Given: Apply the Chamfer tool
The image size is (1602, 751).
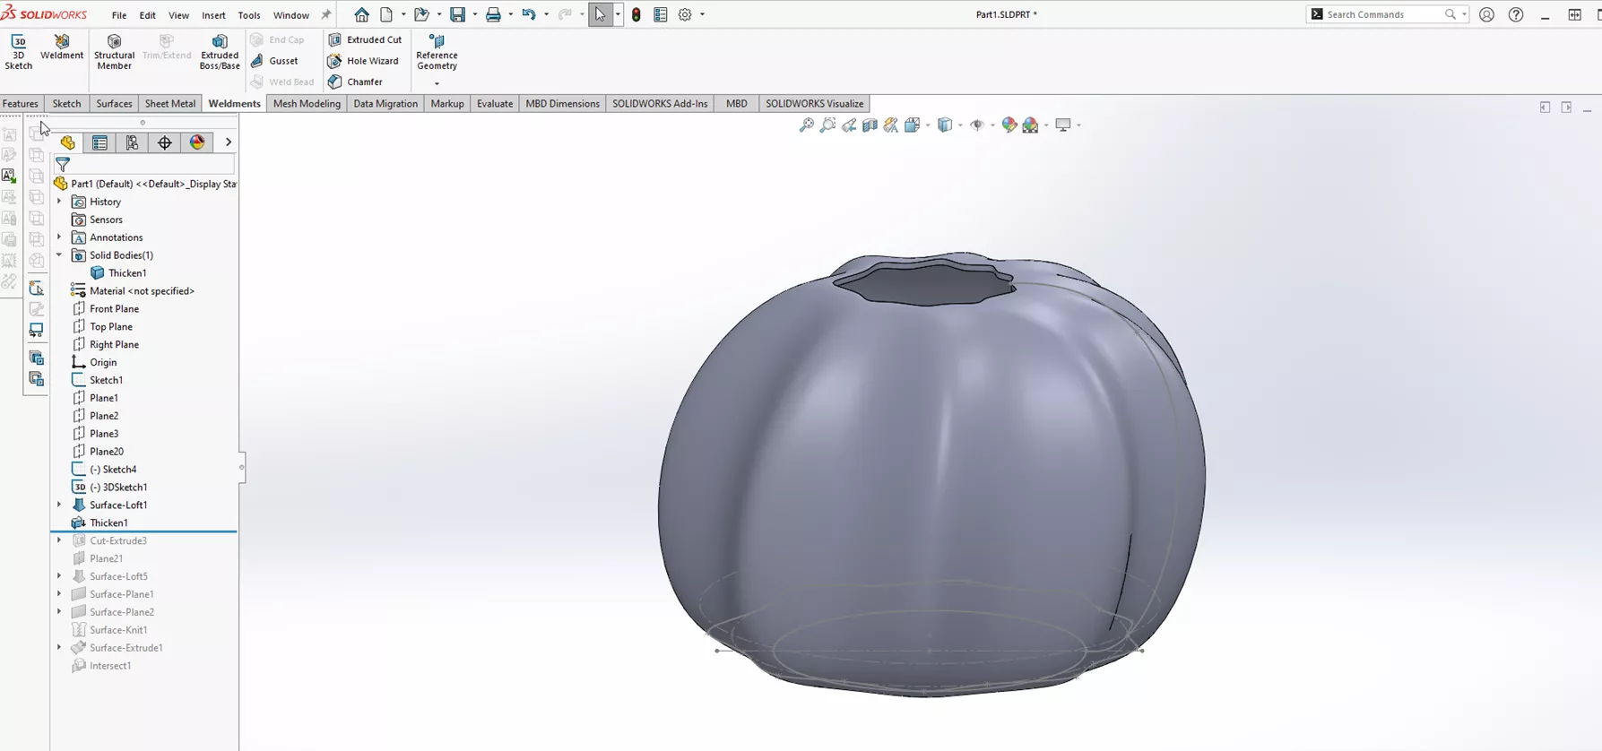Looking at the screenshot, I should (x=355, y=82).
